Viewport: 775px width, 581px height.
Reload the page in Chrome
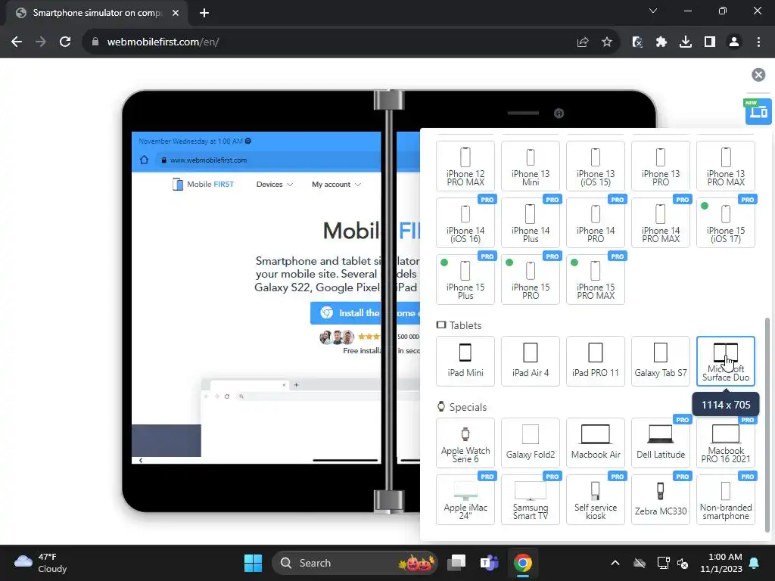65,42
